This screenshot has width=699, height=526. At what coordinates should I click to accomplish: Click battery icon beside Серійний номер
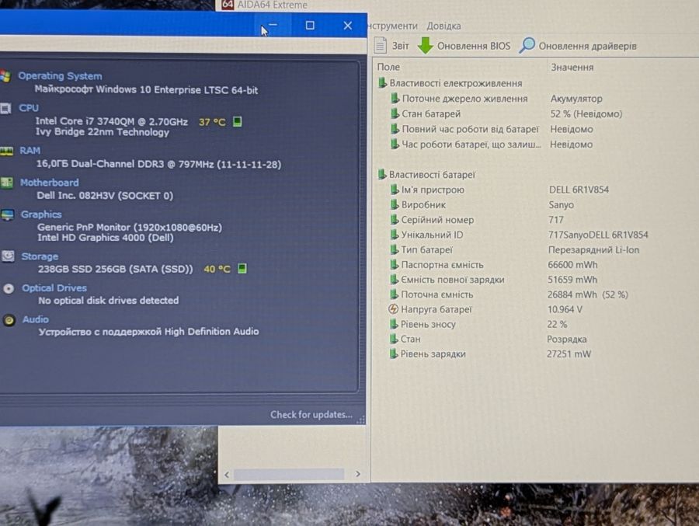click(394, 220)
